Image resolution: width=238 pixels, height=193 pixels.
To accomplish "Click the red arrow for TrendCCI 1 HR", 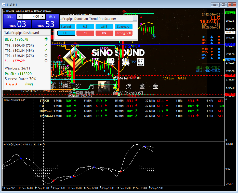I will point(197,116).
